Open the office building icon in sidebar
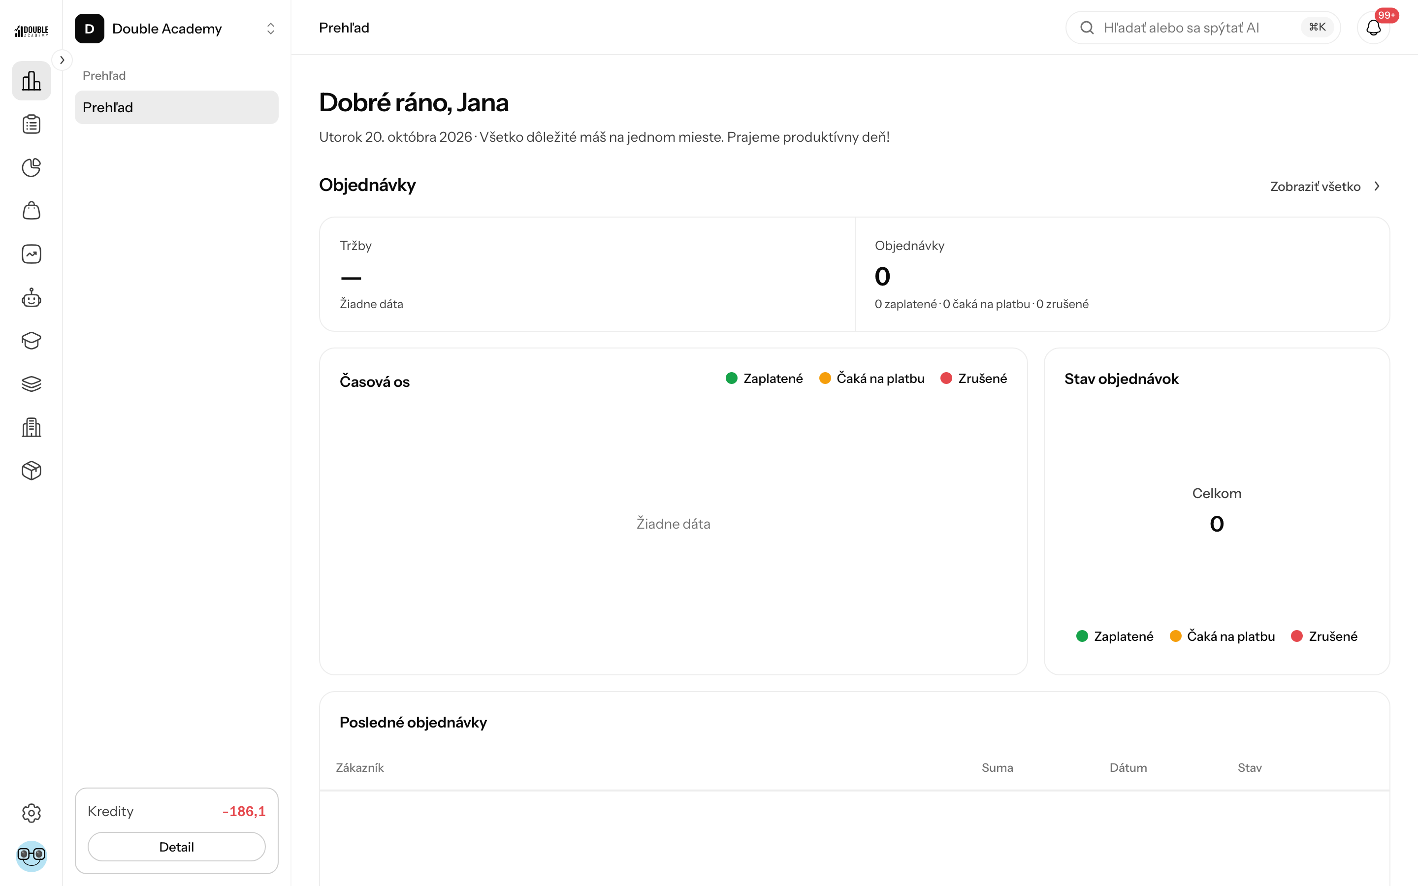 click(31, 427)
